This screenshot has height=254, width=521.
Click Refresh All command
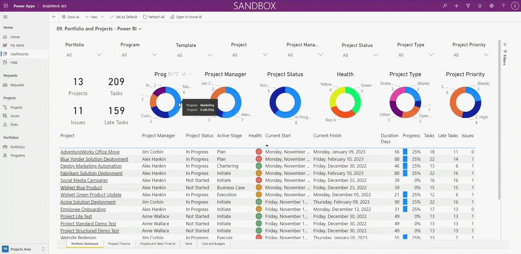[x=154, y=17]
